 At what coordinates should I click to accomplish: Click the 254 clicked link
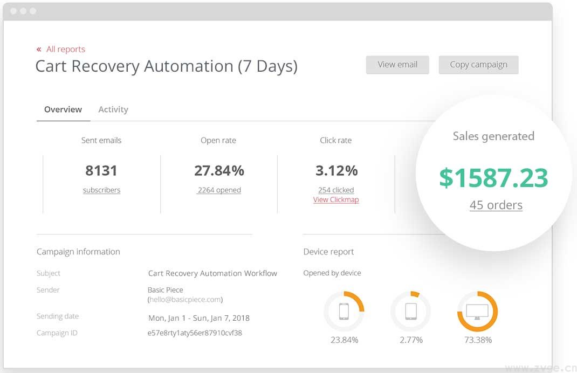336,190
